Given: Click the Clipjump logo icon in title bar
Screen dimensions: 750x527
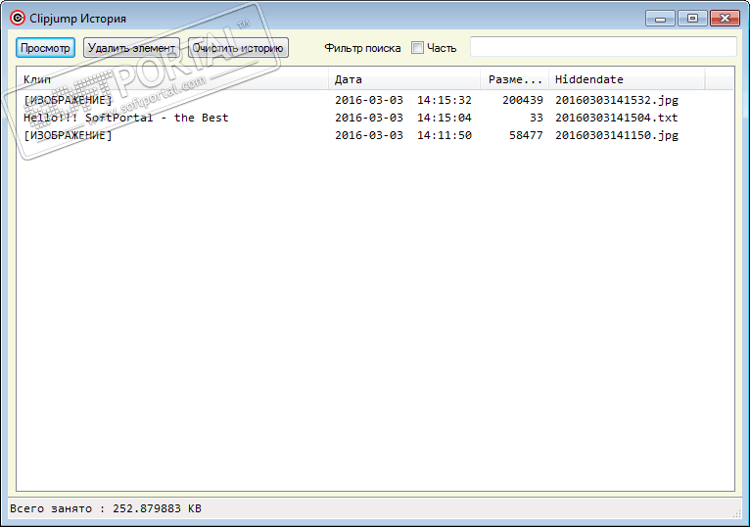Looking at the screenshot, I should tap(18, 19).
